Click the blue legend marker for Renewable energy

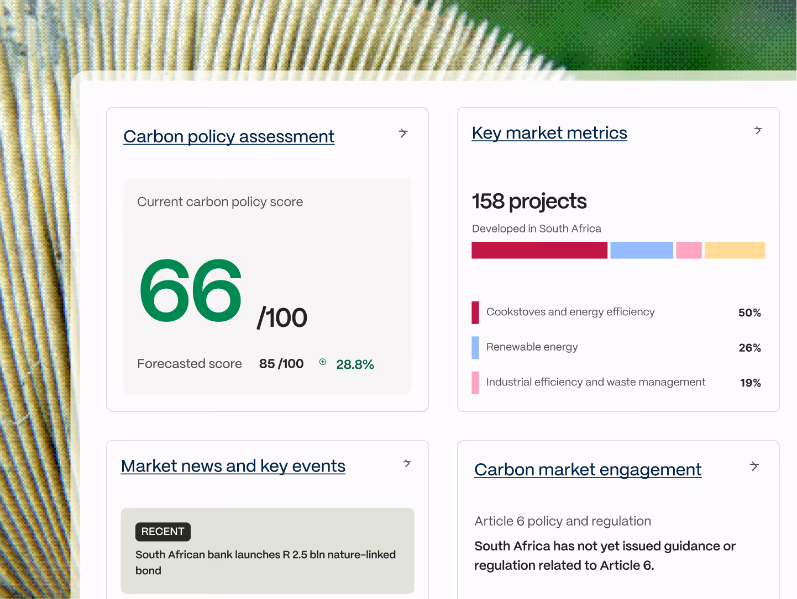475,348
